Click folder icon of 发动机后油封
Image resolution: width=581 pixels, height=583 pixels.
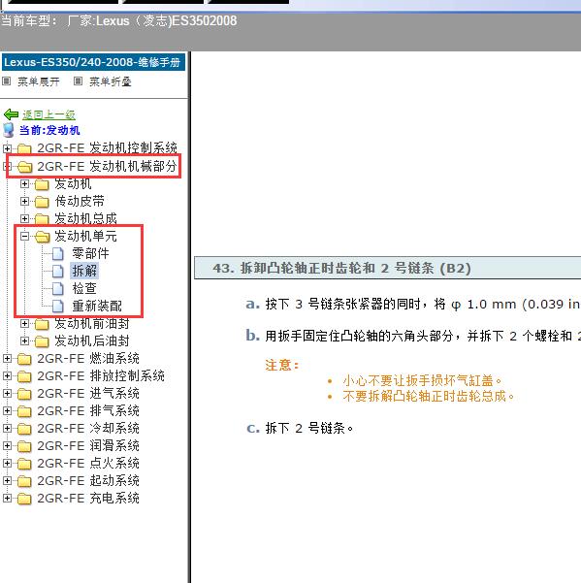[x=42, y=341]
